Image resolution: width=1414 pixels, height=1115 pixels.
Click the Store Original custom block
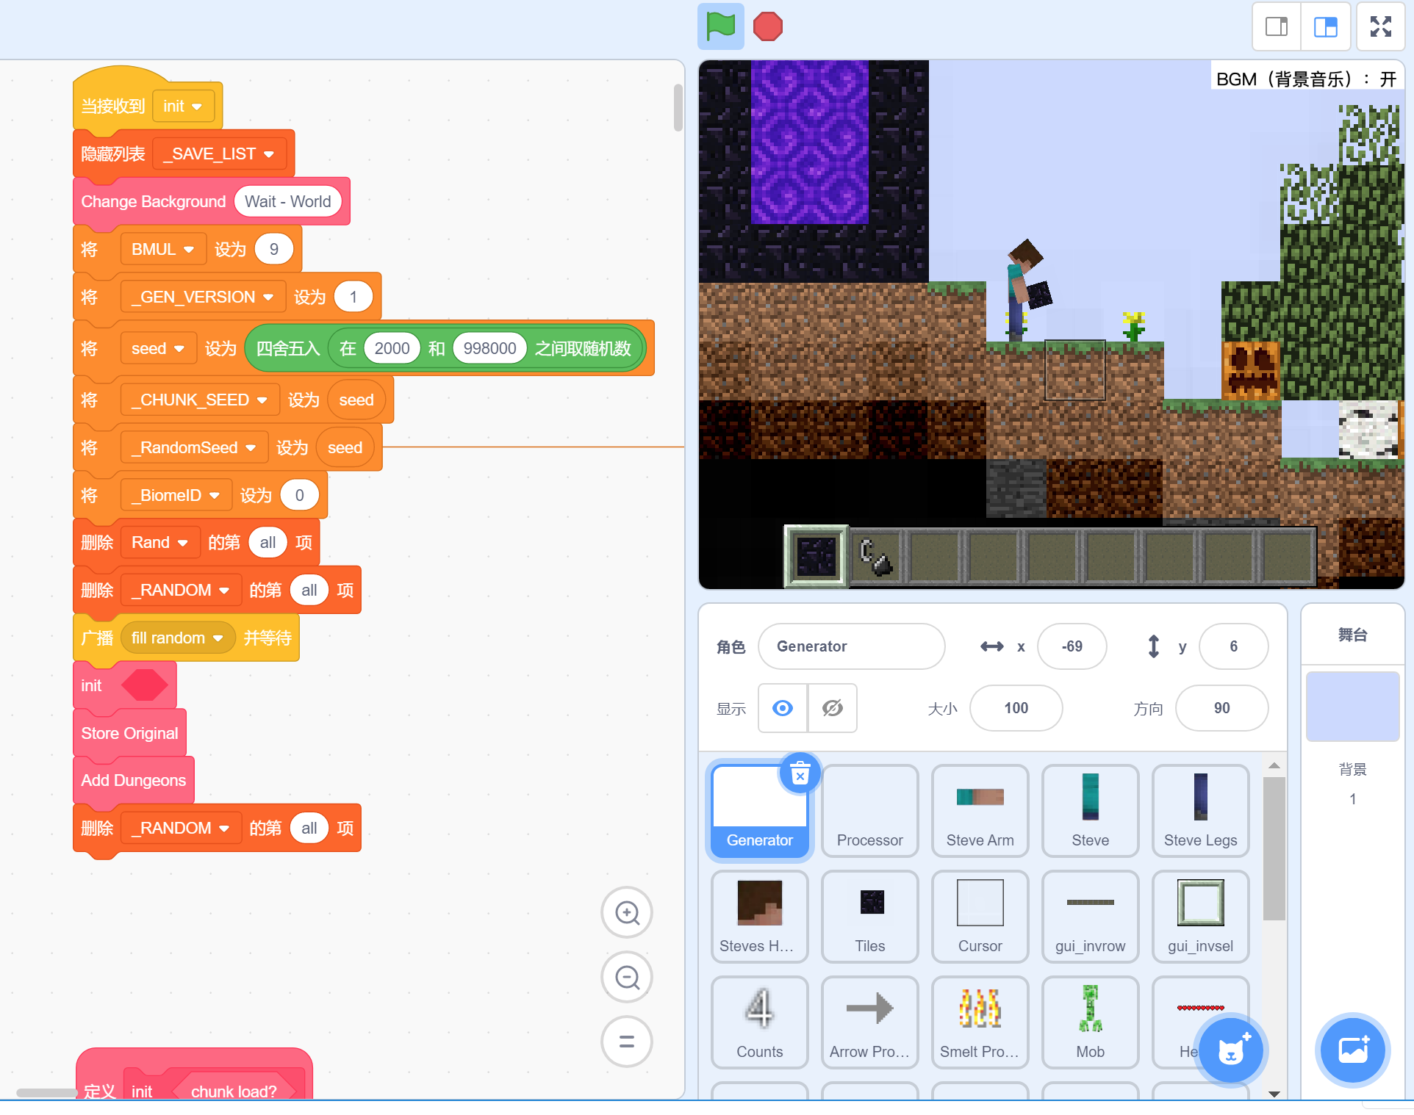(129, 733)
